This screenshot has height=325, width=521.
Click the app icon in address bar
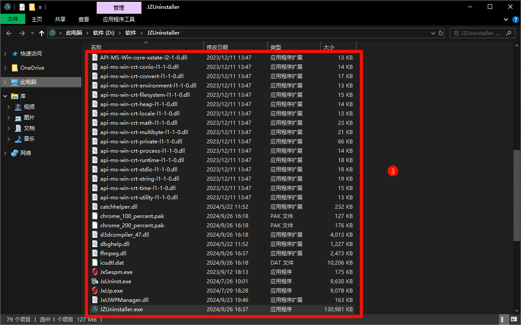52,33
